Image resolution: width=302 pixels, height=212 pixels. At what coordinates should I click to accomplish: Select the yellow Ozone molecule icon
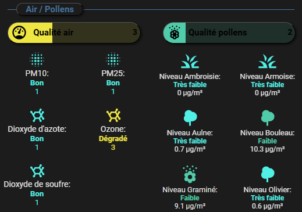(x=113, y=115)
